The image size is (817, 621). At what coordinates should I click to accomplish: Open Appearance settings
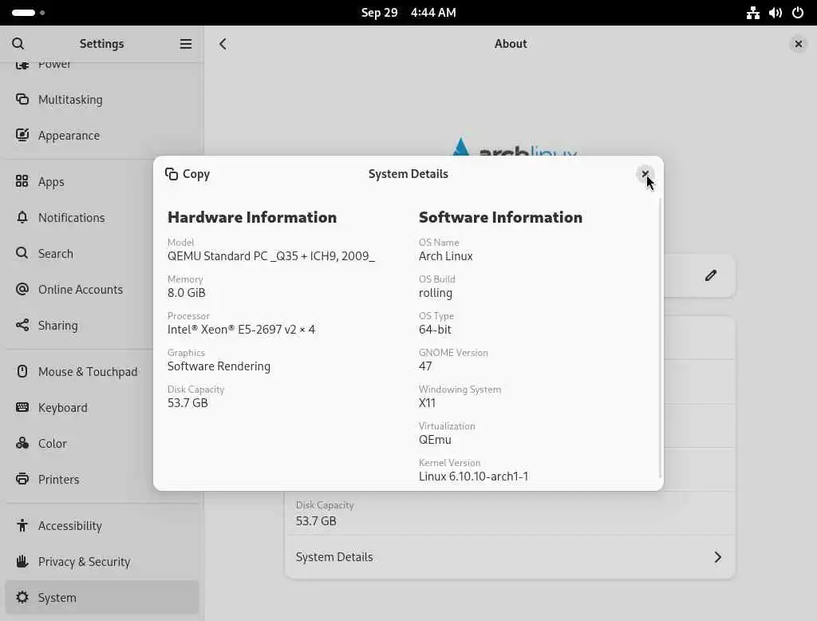102,135
